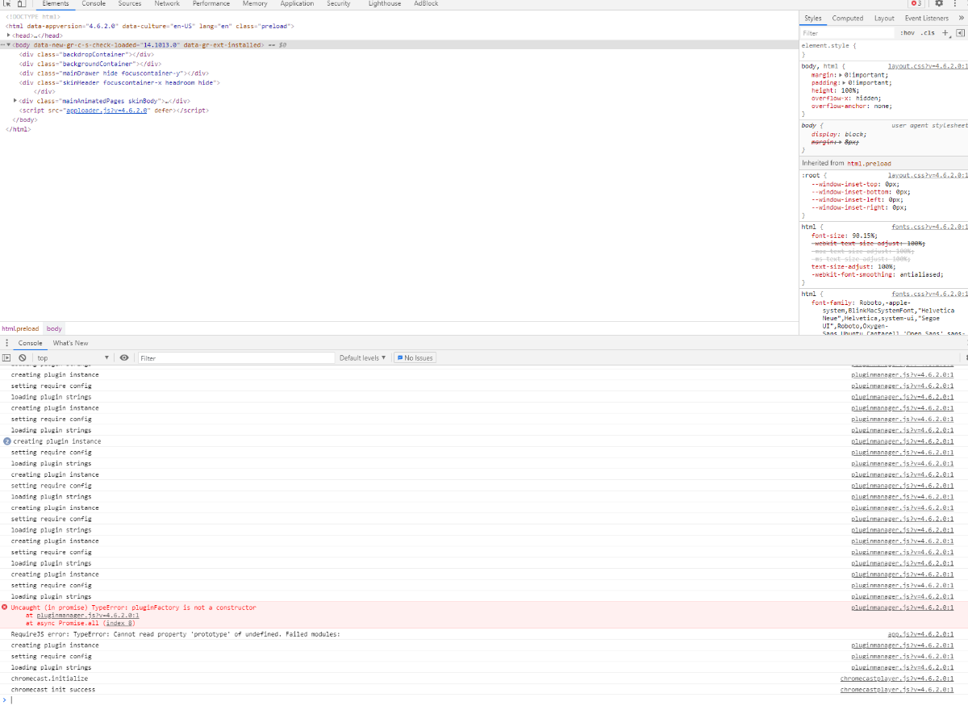Open the console drawer three-dot menu
The width and height of the screenshot is (968, 710).
[6, 343]
